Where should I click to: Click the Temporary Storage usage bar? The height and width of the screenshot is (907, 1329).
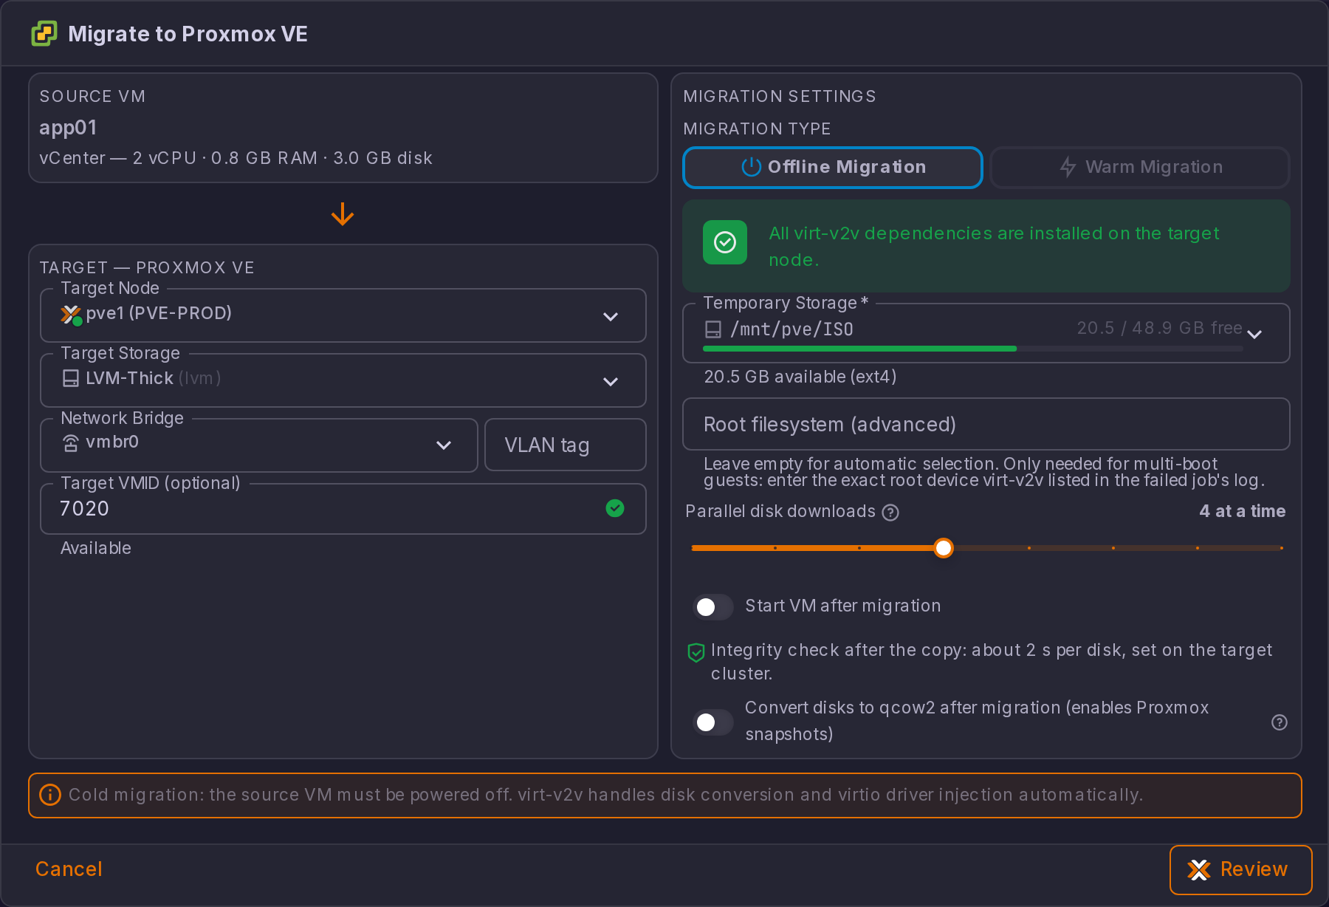coord(973,349)
